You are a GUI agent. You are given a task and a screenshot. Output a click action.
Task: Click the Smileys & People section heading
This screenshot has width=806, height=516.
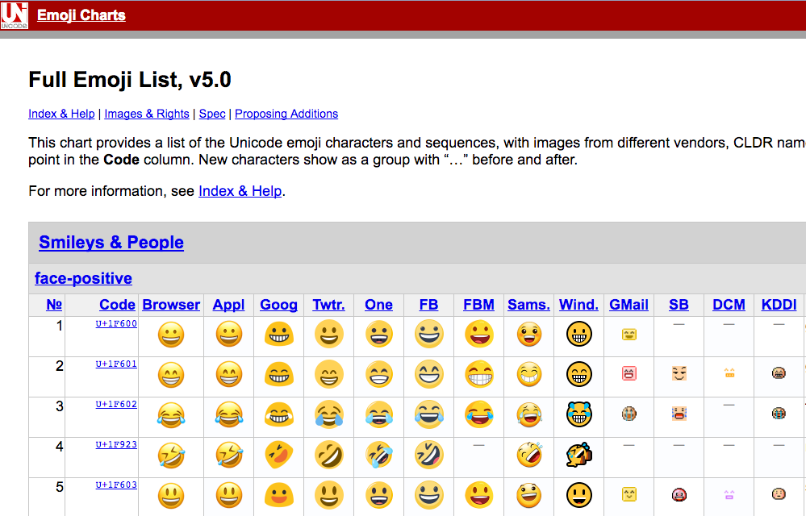coord(111,242)
